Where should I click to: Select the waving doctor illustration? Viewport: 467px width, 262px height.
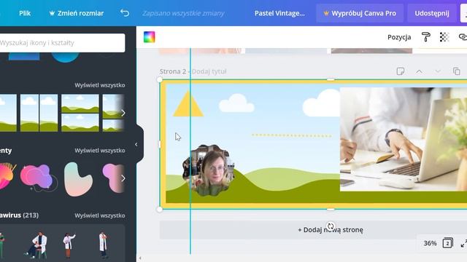(x=69, y=245)
